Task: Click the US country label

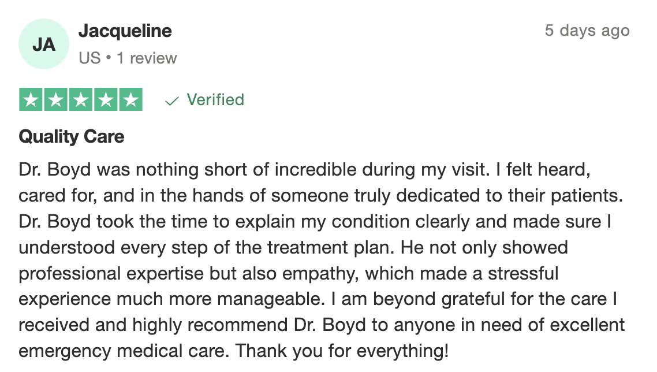Action: (89, 58)
